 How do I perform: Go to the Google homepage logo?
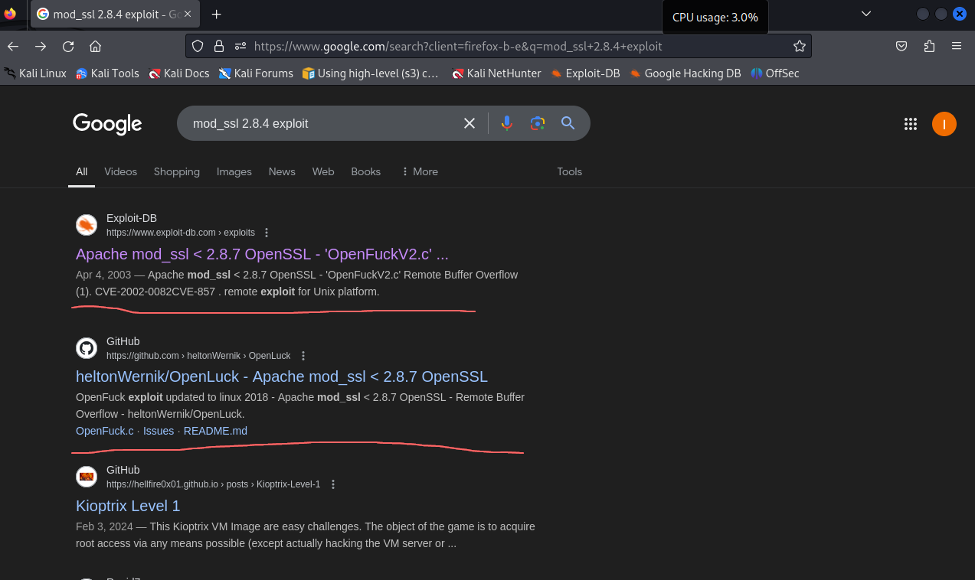coord(107,124)
